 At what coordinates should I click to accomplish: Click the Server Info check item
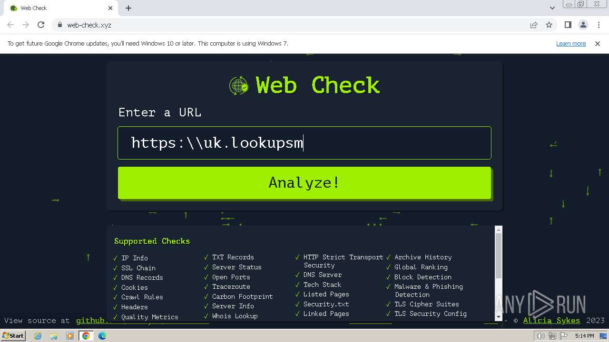click(233, 306)
